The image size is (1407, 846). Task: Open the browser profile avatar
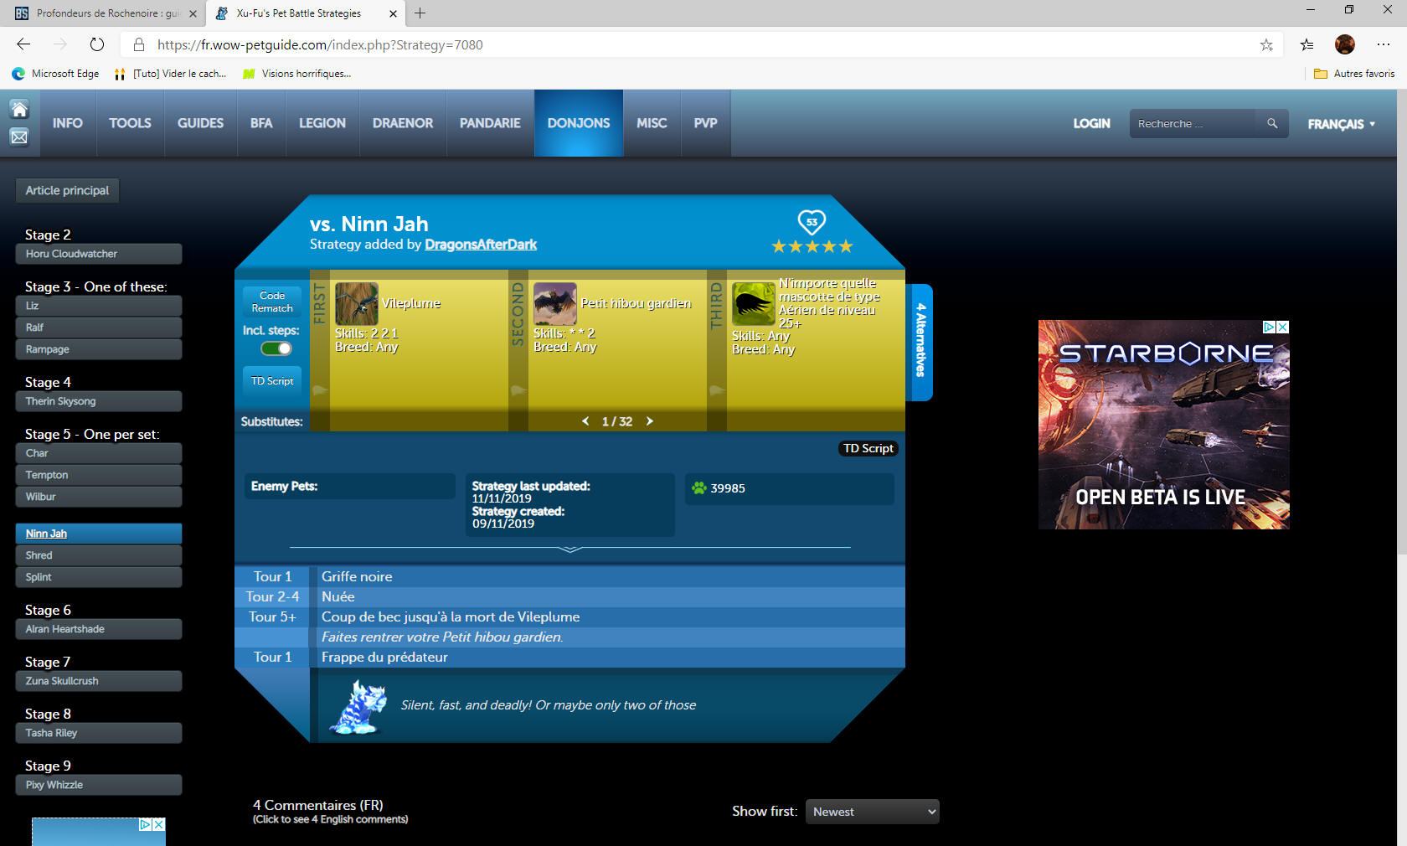1345,44
